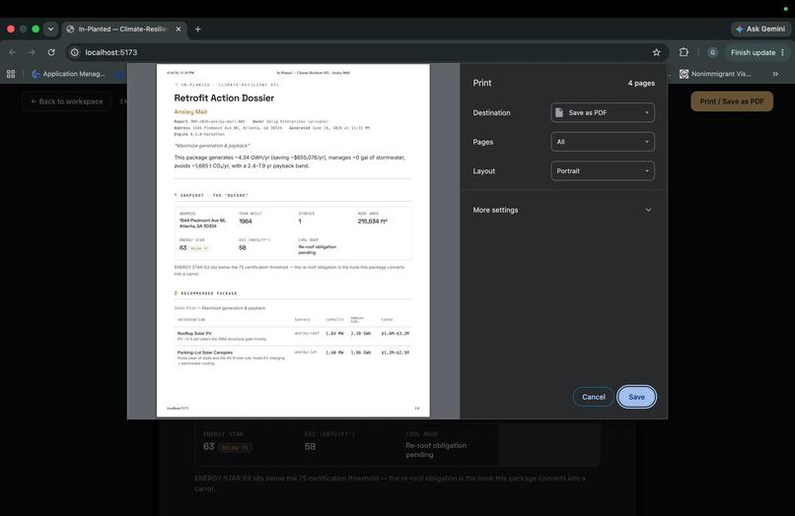Viewport: 795px width, 516px height.
Task: Click the Save button in print dialog
Action: pos(637,397)
